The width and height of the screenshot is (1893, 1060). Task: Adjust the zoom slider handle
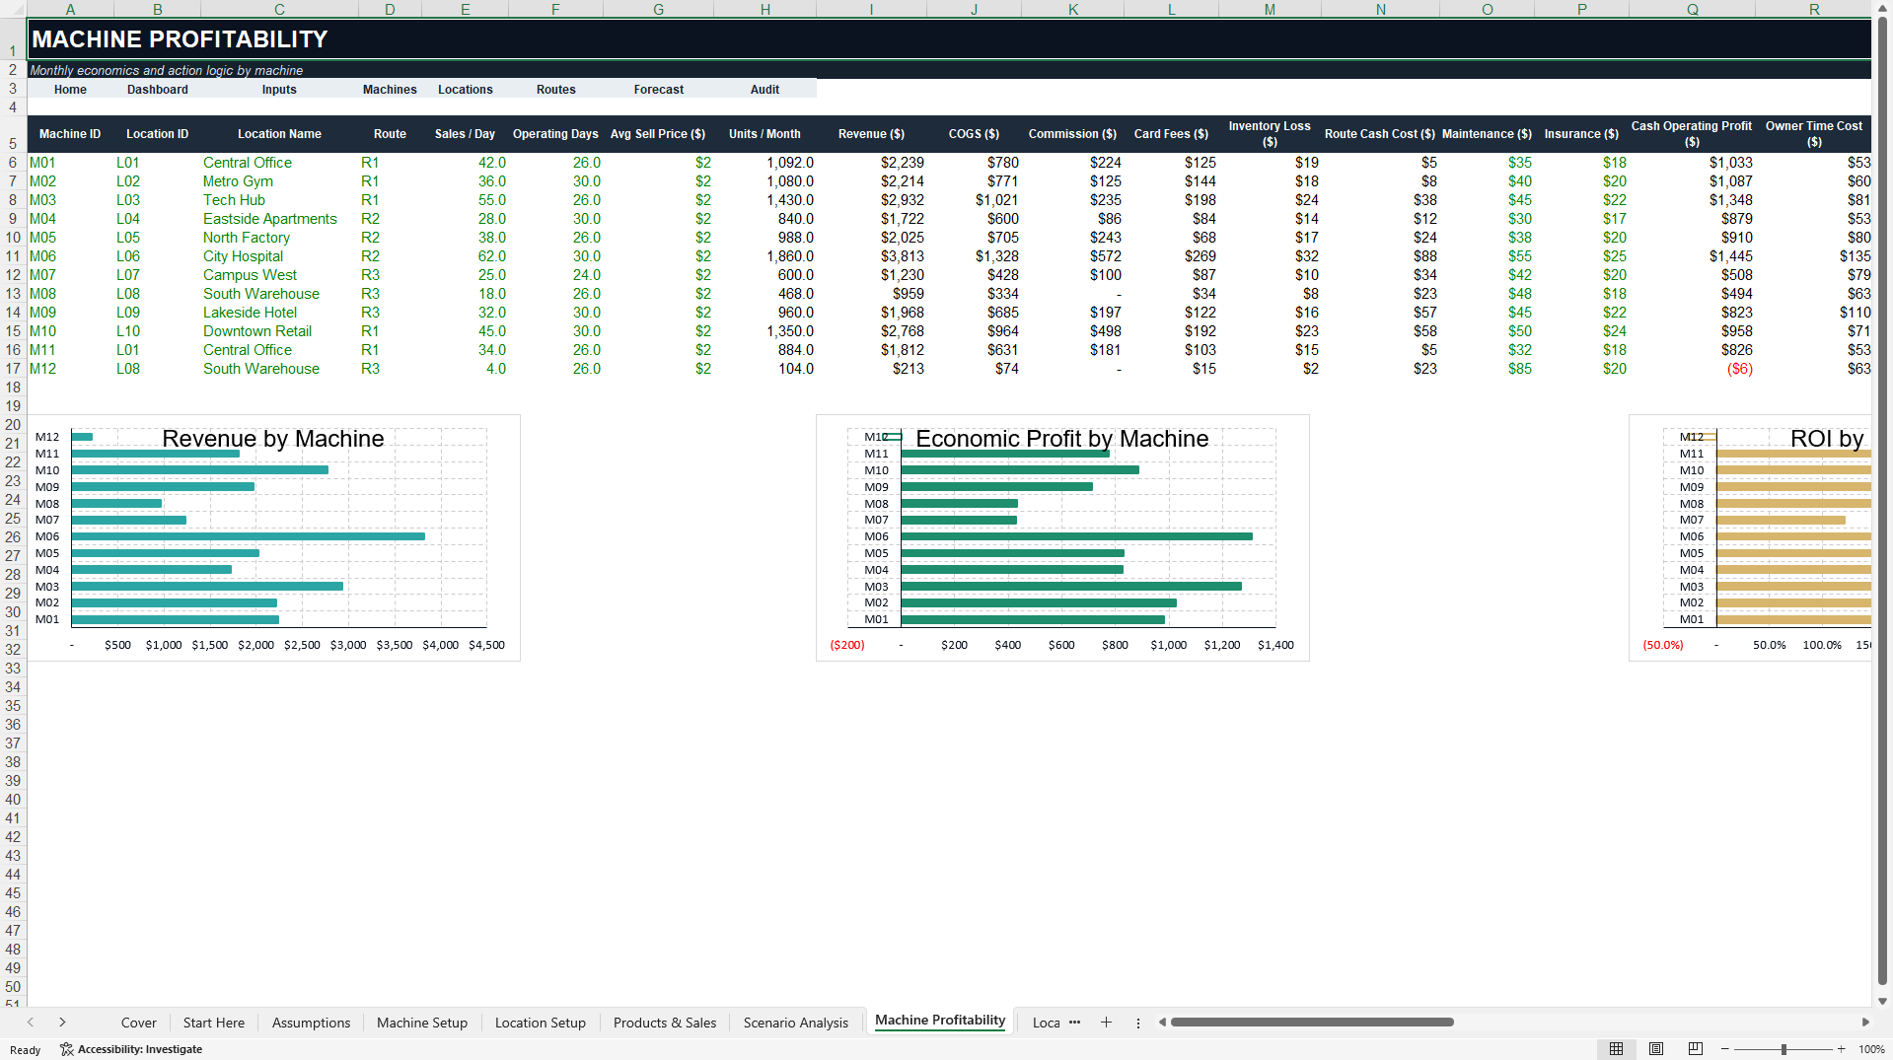tap(1784, 1049)
